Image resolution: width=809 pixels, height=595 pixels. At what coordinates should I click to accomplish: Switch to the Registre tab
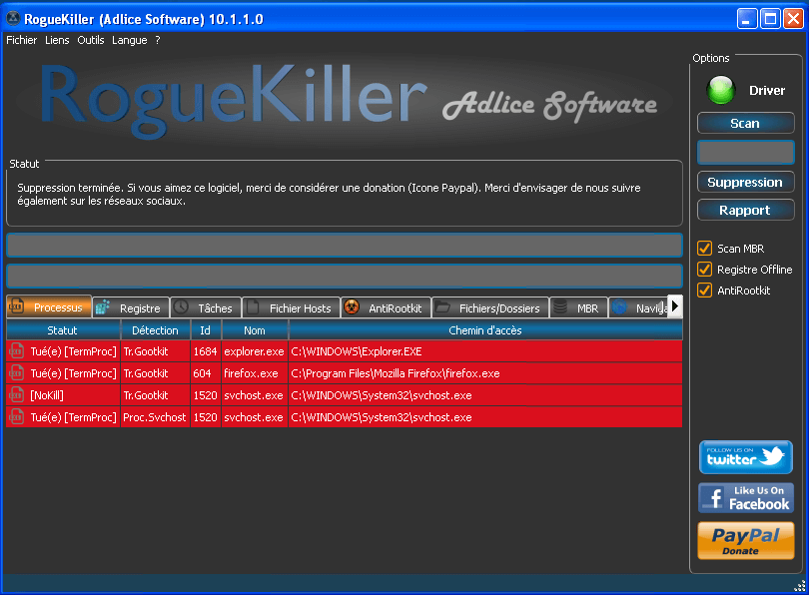click(x=130, y=307)
